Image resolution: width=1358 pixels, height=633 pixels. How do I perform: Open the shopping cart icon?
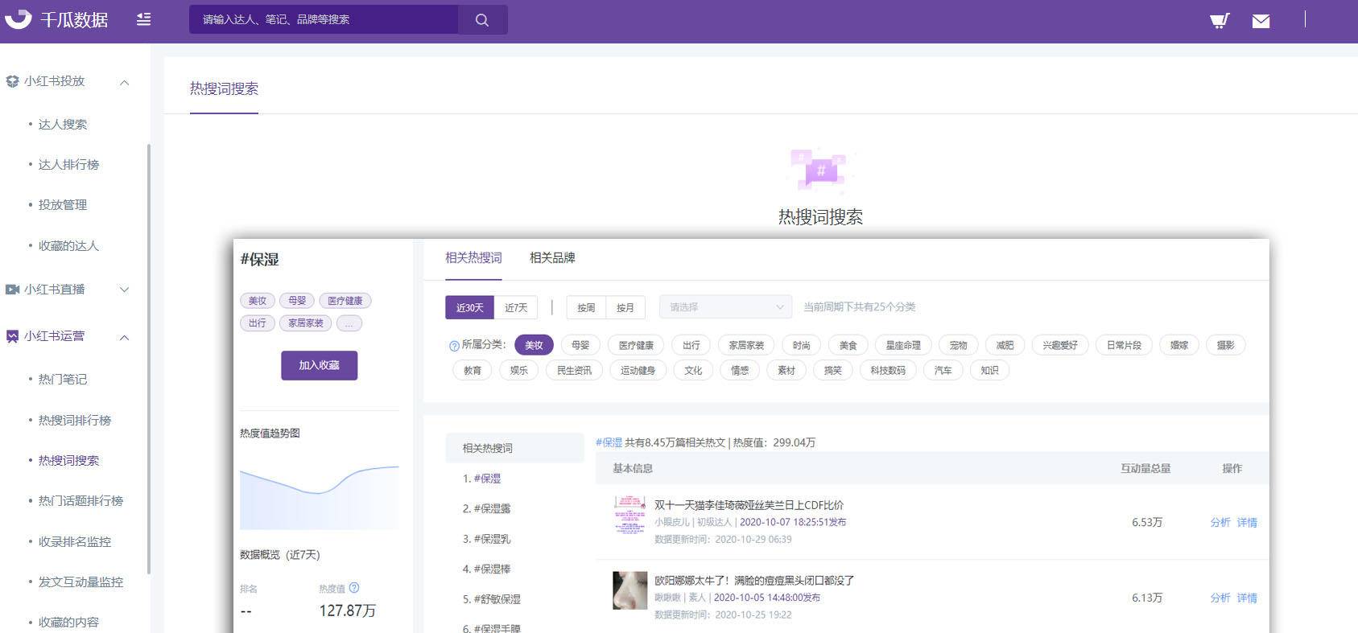click(x=1220, y=20)
